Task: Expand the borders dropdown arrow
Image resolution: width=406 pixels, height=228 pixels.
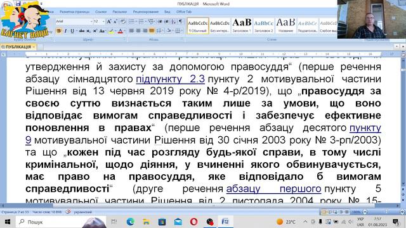Action: pyautogui.click(x=182, y=31)
